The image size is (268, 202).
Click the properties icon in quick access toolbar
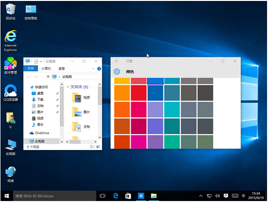(x=36, y=61)
